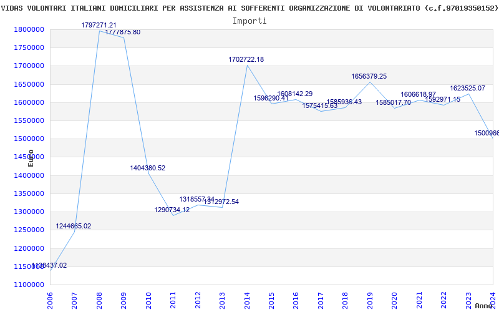Click the x-axis year 2013
Screen dimensions: 499x312
tap(222, 300)
